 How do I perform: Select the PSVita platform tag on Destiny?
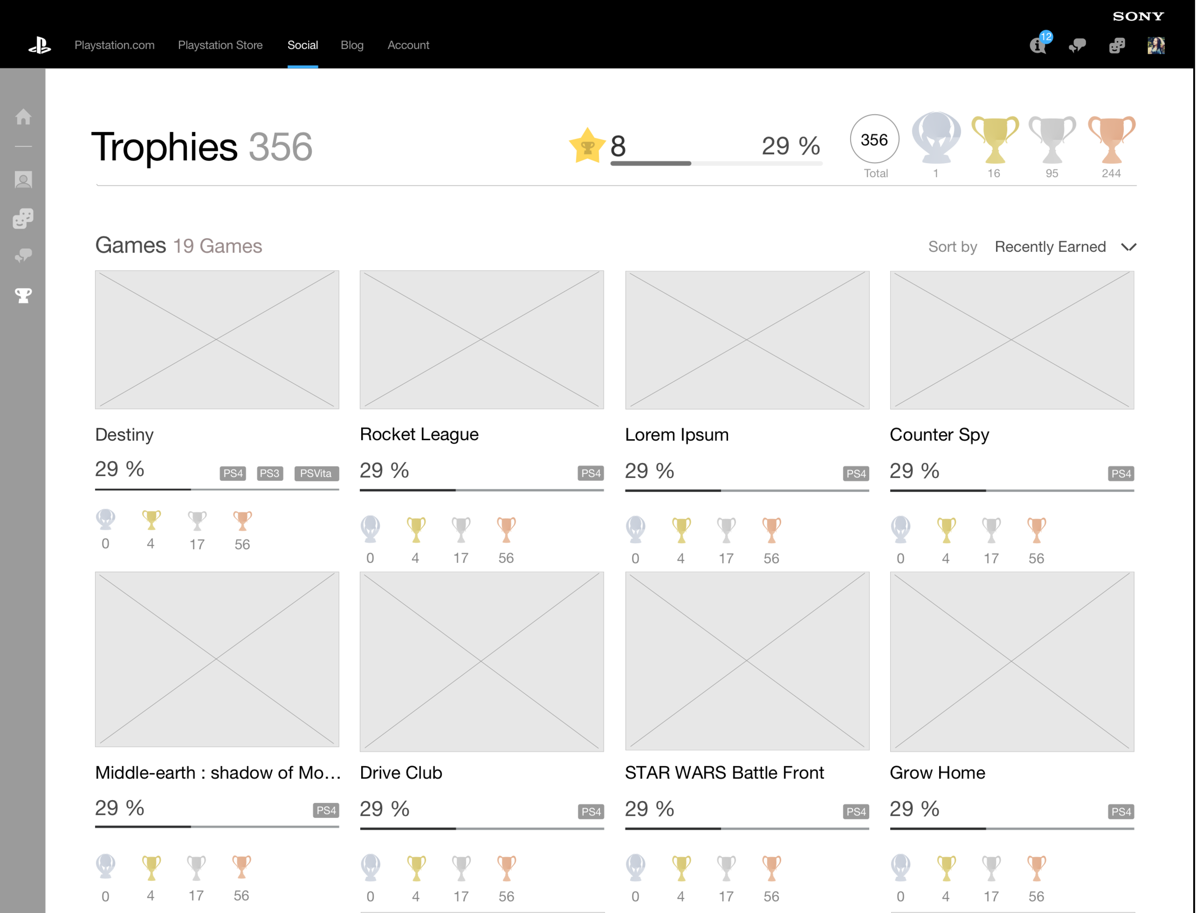[x=316, y=473]
